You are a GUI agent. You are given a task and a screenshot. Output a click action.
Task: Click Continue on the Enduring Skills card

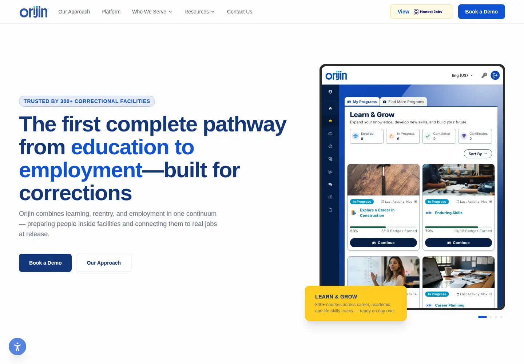pyautogui.click(x=458, y=243)
